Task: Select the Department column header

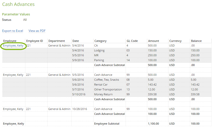Action: [x=57, y=41]
